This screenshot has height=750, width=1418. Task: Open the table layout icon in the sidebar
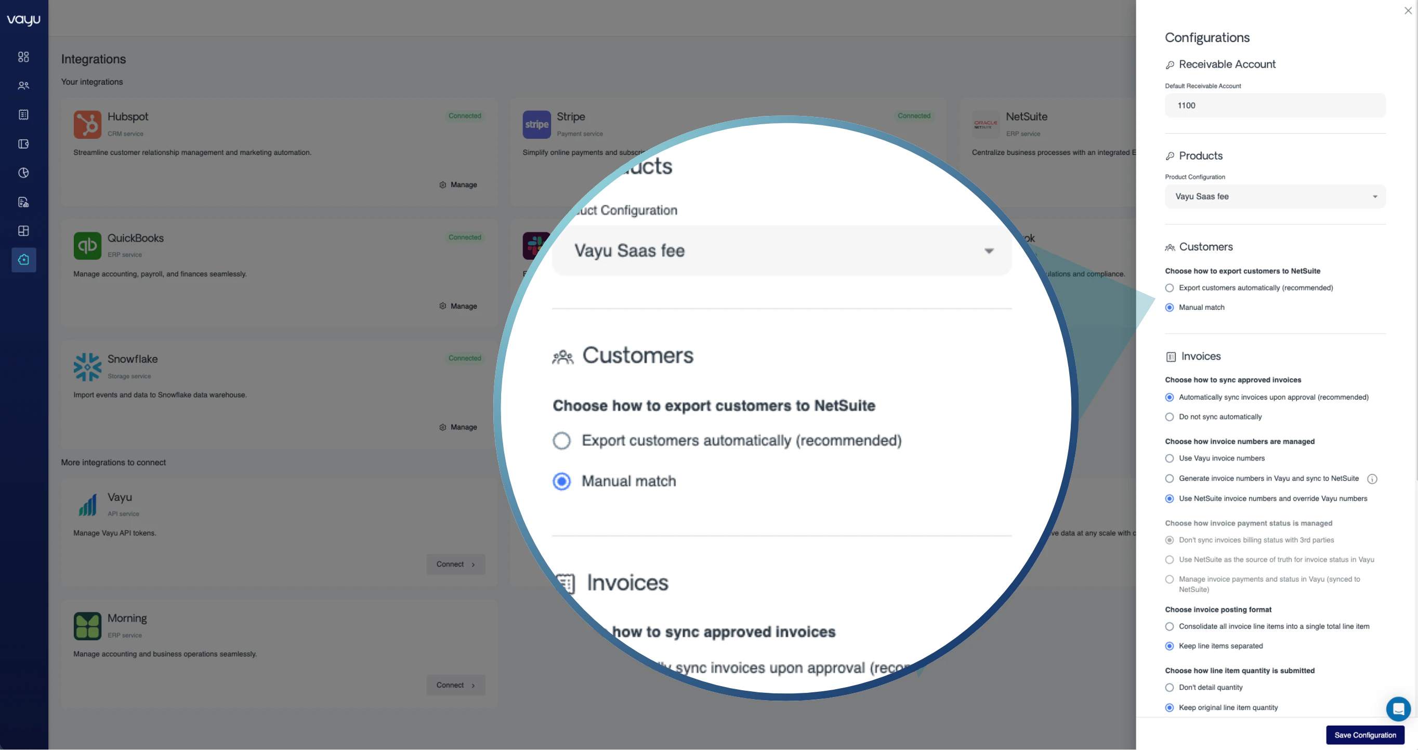(x=24, y=231)
